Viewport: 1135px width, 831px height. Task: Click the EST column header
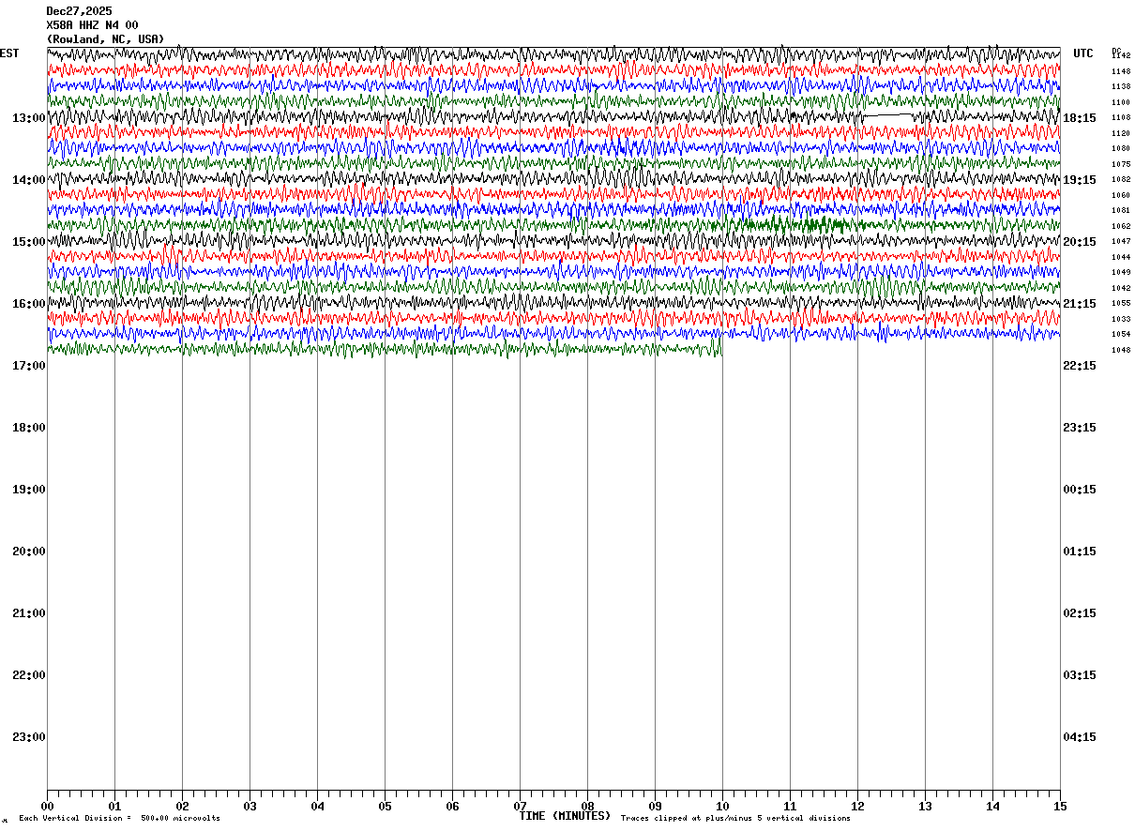point(9,53)
